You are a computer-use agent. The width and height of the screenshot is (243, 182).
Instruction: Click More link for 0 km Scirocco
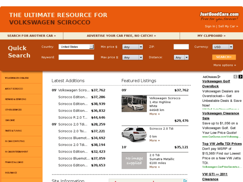[154, 141]
